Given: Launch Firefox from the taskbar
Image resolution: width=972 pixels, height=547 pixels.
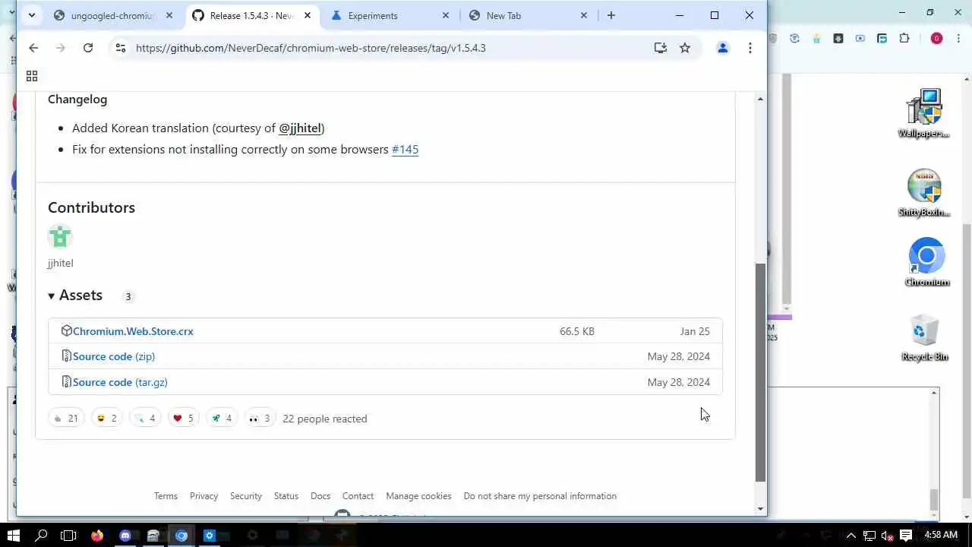Looking at the screenshot, I should click(97, 536).
